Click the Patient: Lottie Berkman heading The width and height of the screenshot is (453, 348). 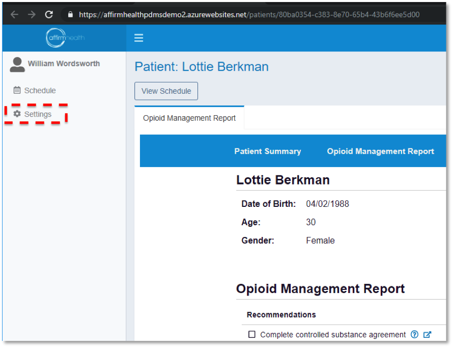tap(201, 67)
